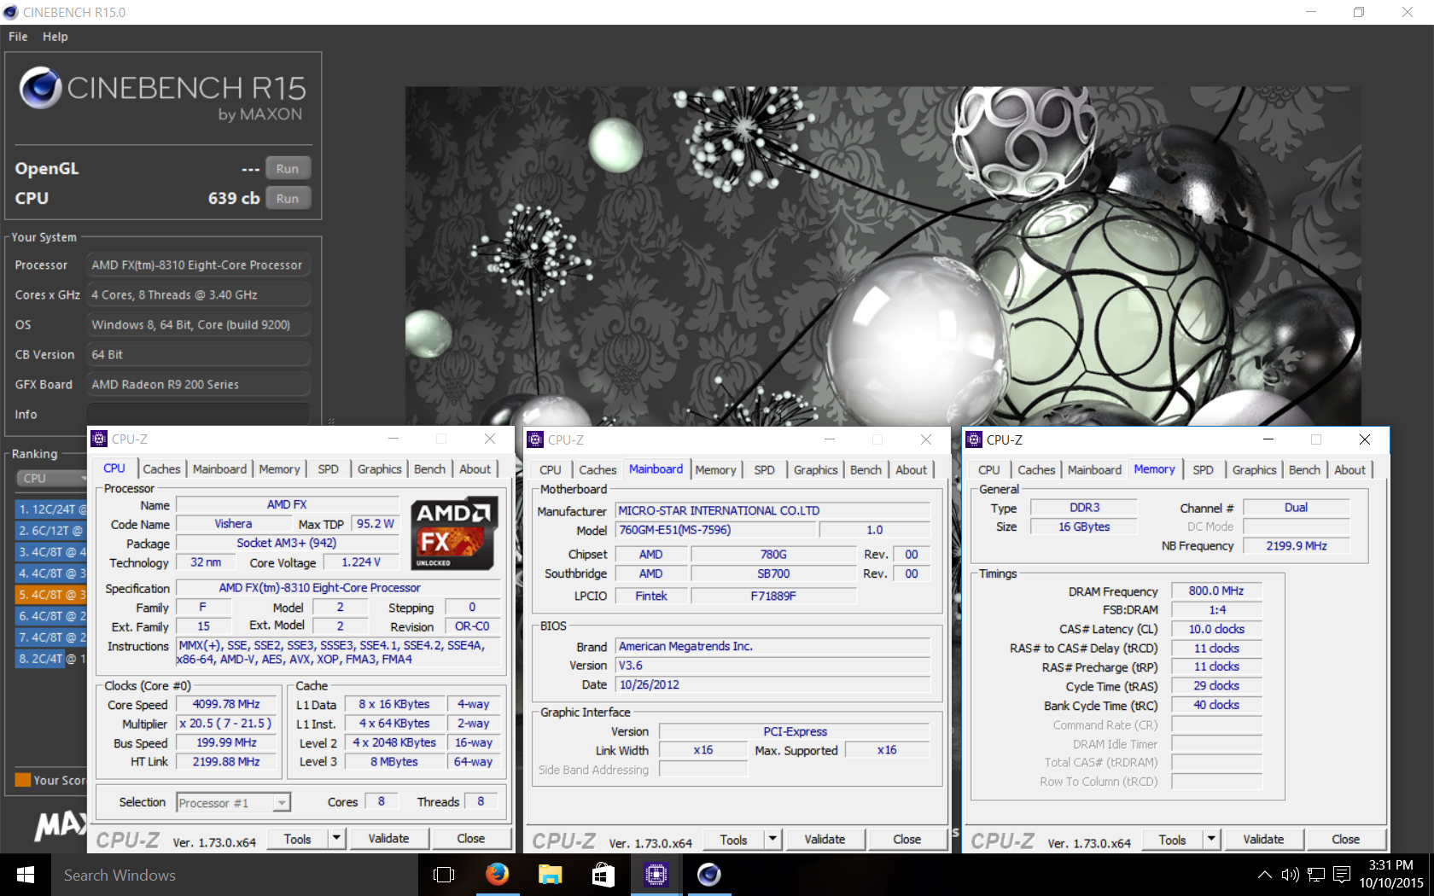Show hidden system tray icons

pos(1265,875)
